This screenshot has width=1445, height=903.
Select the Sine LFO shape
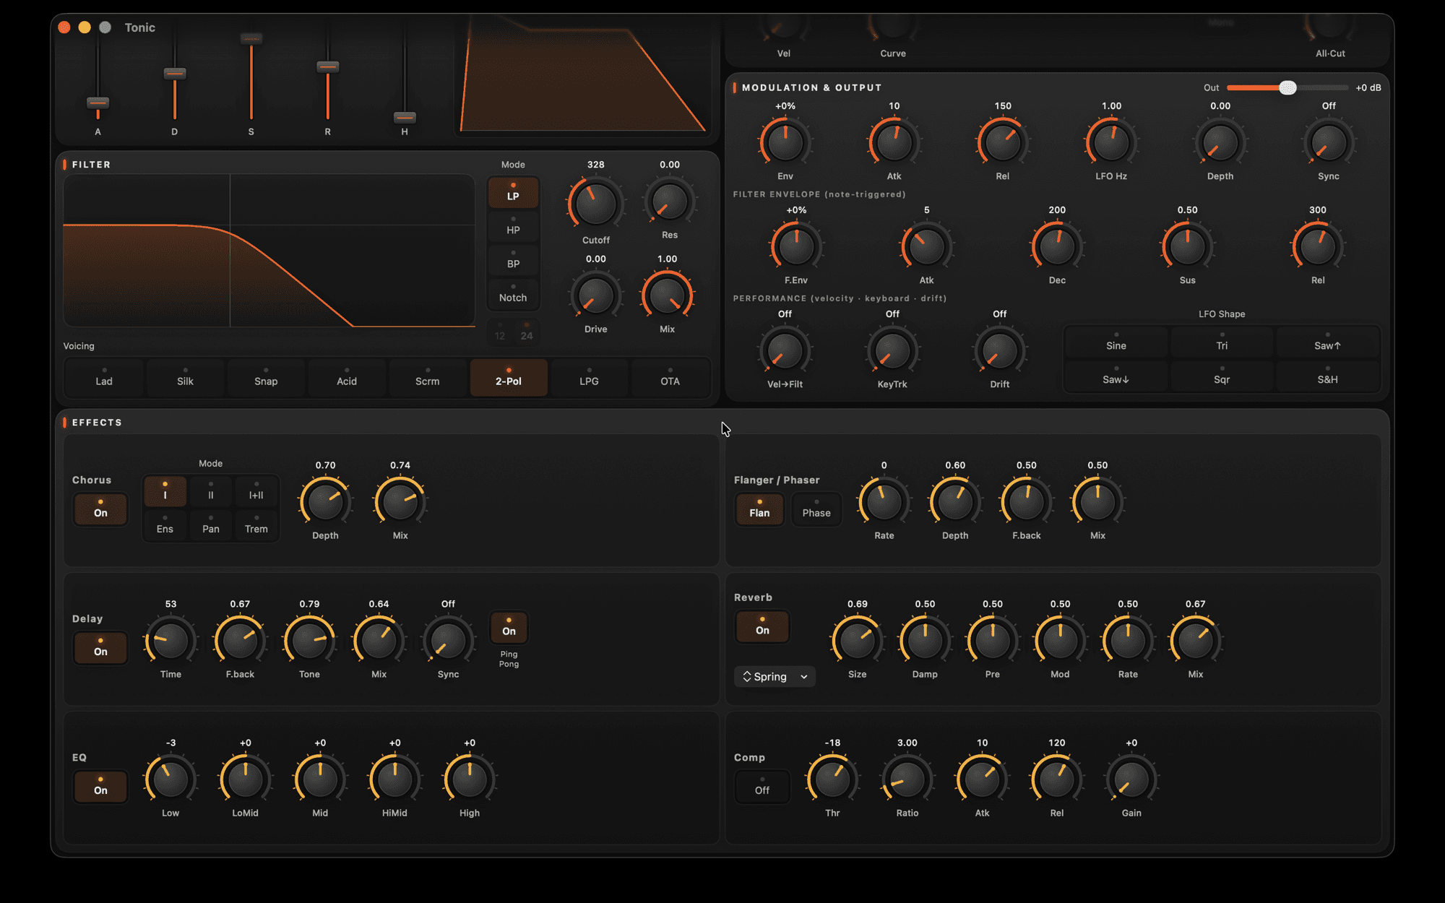pyautogui.click(x=1116, y=342)
